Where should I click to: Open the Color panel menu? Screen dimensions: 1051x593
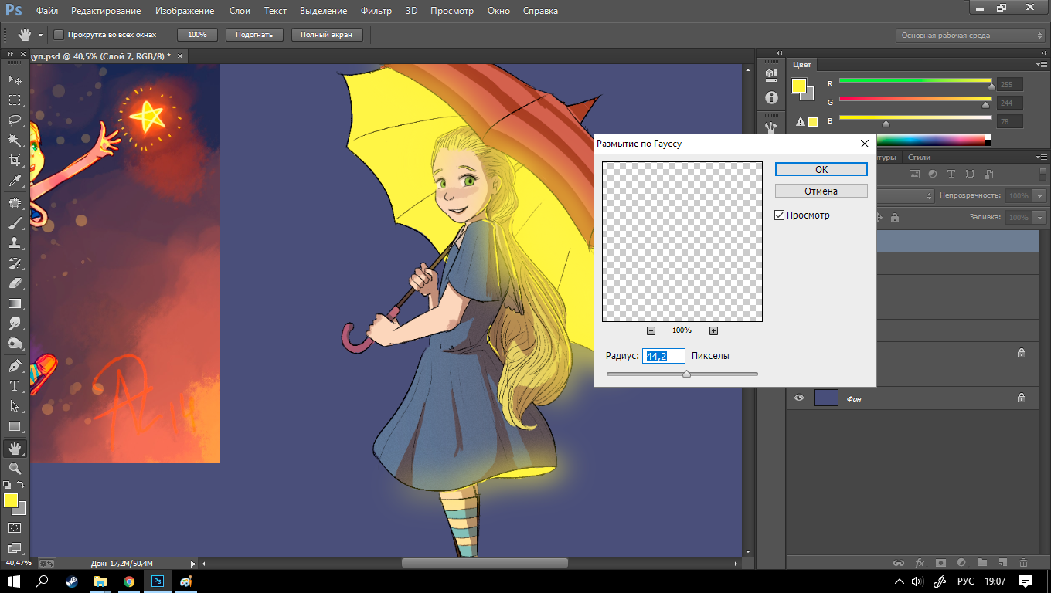[1041, 65]
